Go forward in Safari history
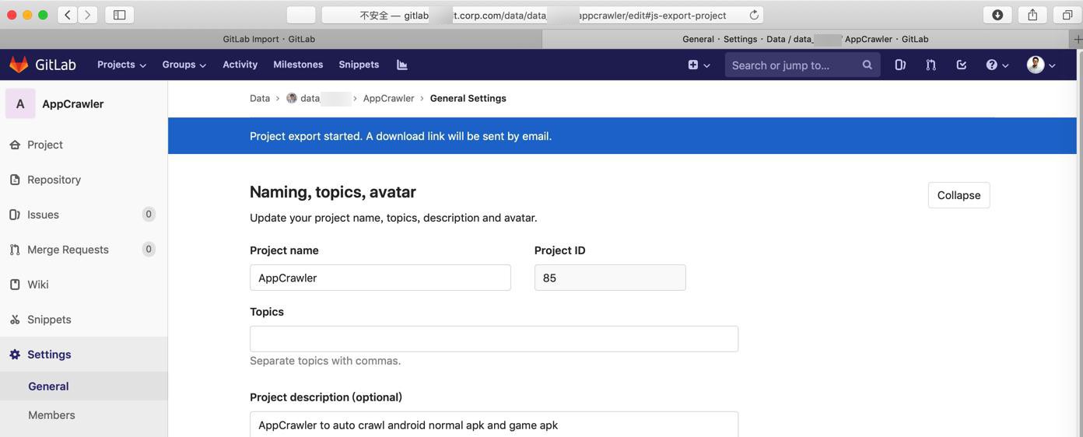 tap(88, 15)
